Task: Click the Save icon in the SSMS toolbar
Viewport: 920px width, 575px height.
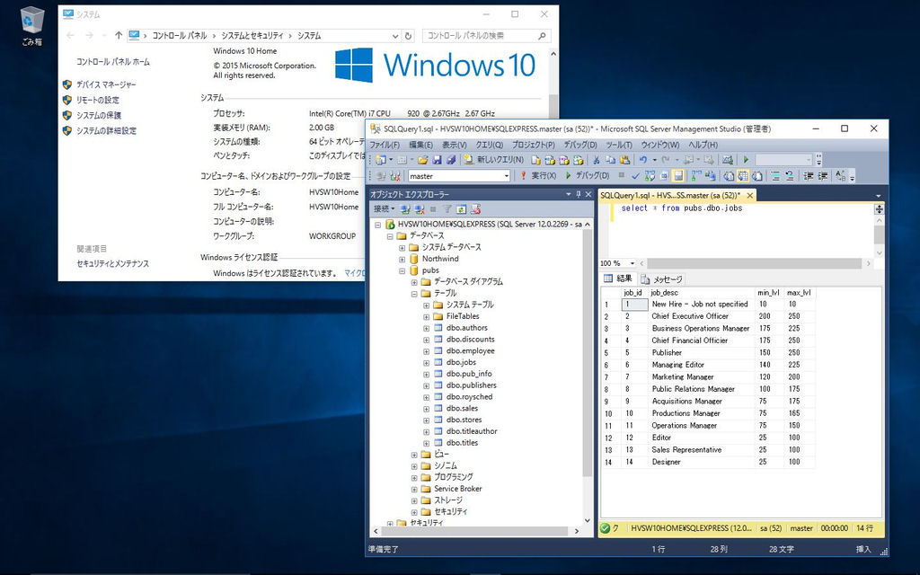Action: 438,160
